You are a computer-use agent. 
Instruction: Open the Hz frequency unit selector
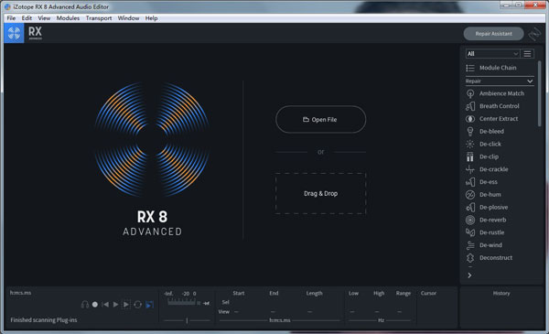[x=381, y=320]
